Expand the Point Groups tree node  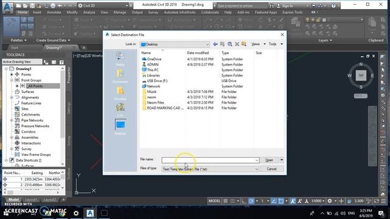coord(12,80)
